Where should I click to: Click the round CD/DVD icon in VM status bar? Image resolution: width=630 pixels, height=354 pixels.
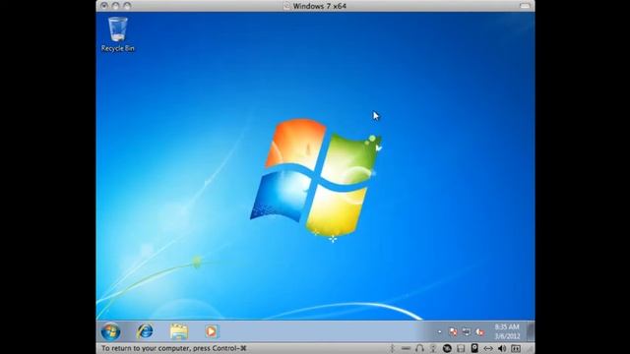click(447, 348)
